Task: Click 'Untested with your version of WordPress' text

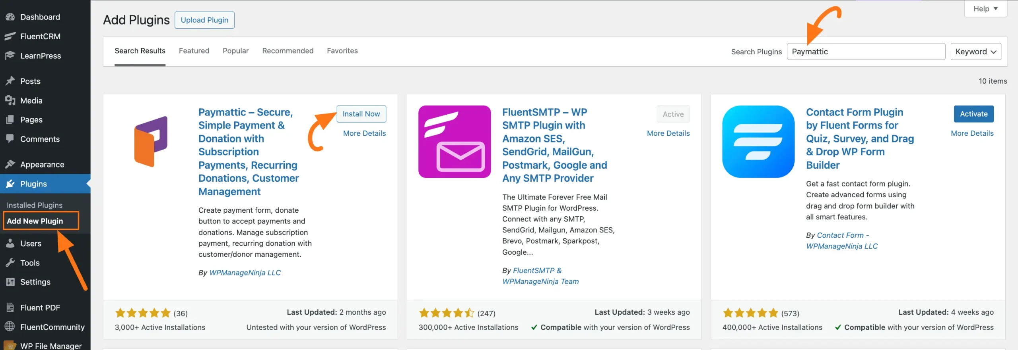Action: (316, 327)
